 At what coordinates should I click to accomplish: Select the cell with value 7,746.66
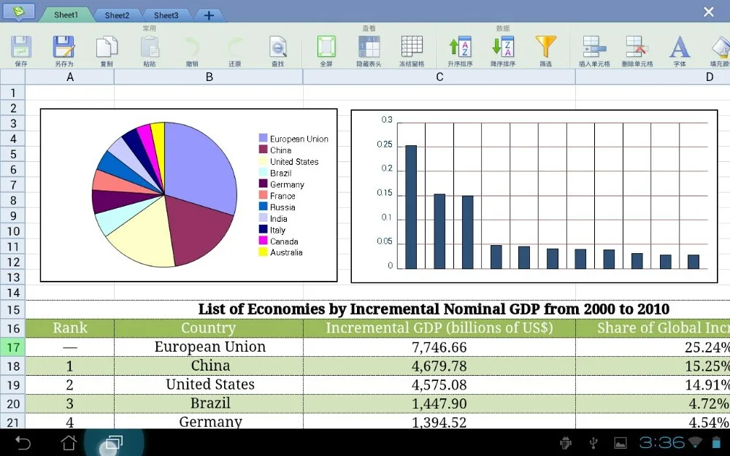(x=439, y=347)
